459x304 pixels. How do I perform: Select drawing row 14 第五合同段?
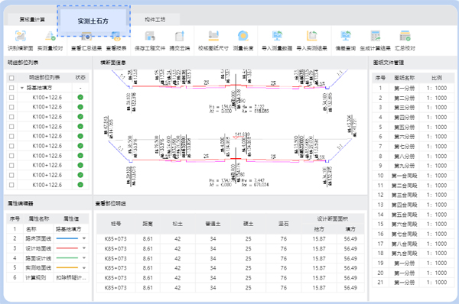[x=413, y=215]
